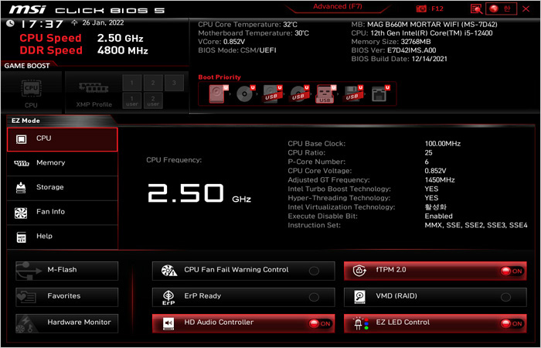Open the search magnifier icon
The image size is (541, 348).
tap(476, 9)
